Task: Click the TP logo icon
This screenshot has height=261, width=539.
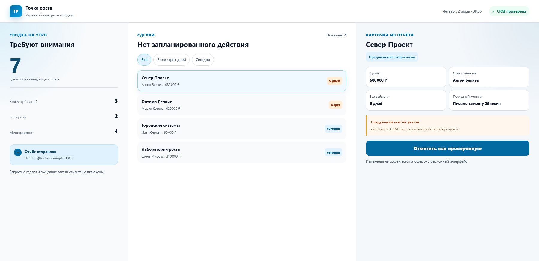Action: click(x=16, y=11)
